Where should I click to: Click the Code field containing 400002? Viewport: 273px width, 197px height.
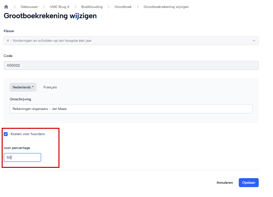[x=131, y=66]
